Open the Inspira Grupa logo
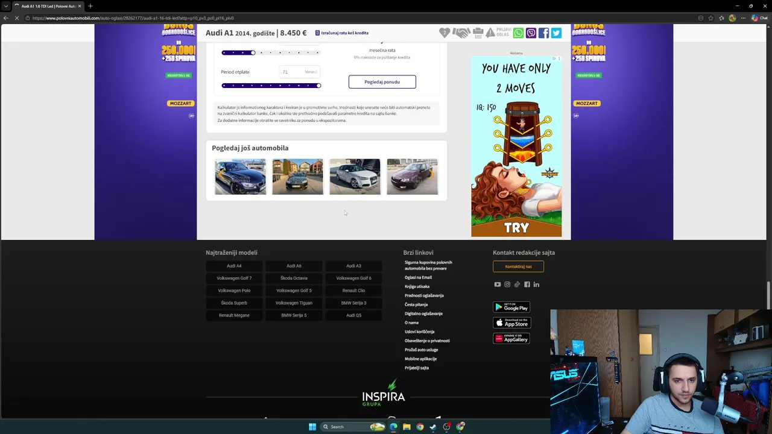 pos(384,393)
